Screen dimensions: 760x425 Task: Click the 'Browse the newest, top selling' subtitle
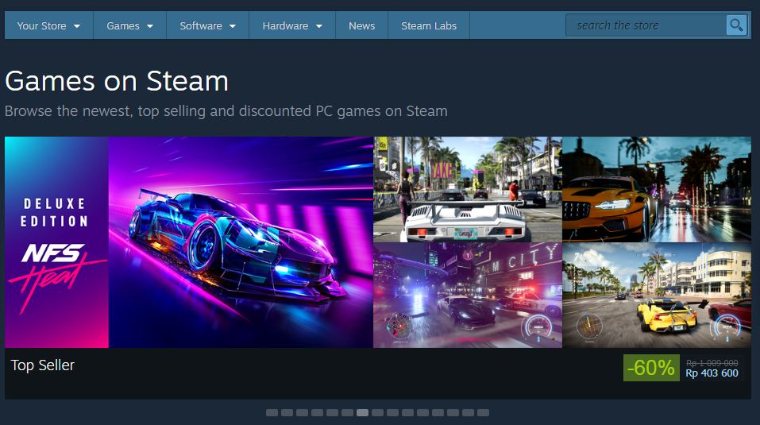pyautogui.click(x=226, y=111)
